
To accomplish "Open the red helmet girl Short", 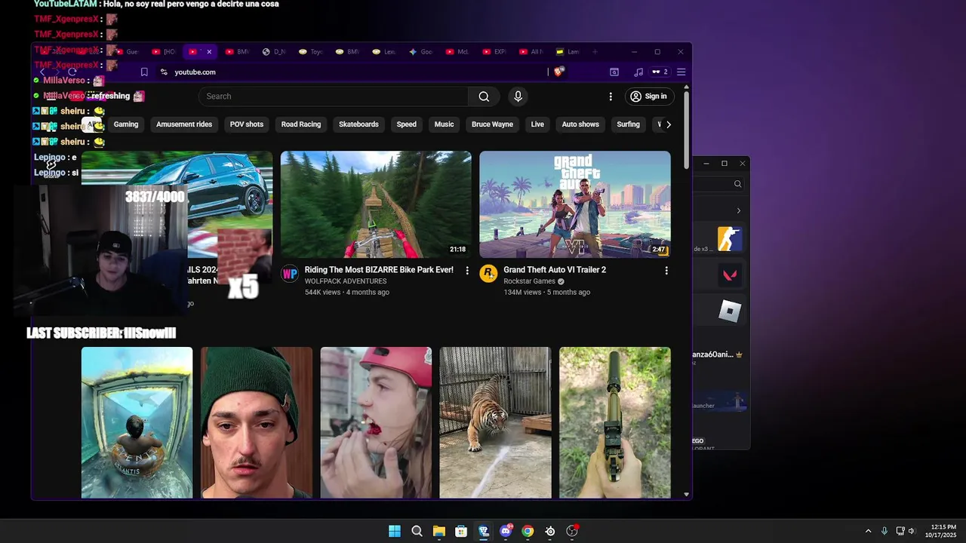I will click(376, 422).
